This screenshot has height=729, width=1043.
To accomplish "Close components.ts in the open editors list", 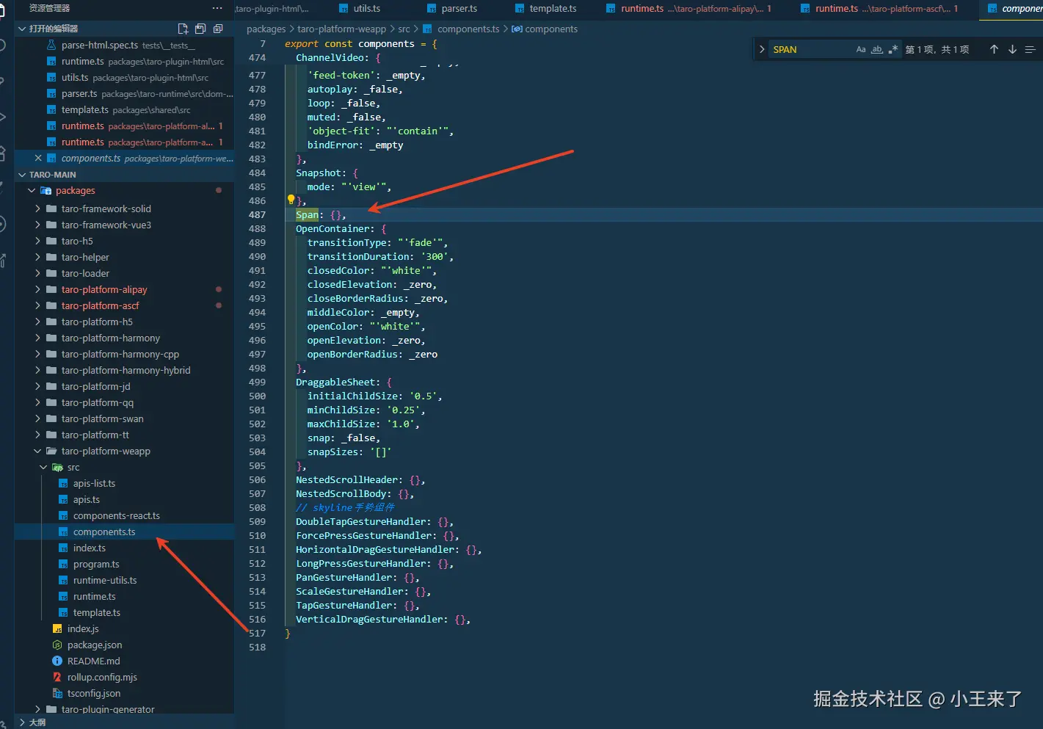I will click(x=38, y=159).
